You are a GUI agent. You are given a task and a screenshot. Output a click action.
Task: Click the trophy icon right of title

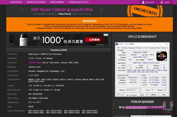tap(101, 11)
